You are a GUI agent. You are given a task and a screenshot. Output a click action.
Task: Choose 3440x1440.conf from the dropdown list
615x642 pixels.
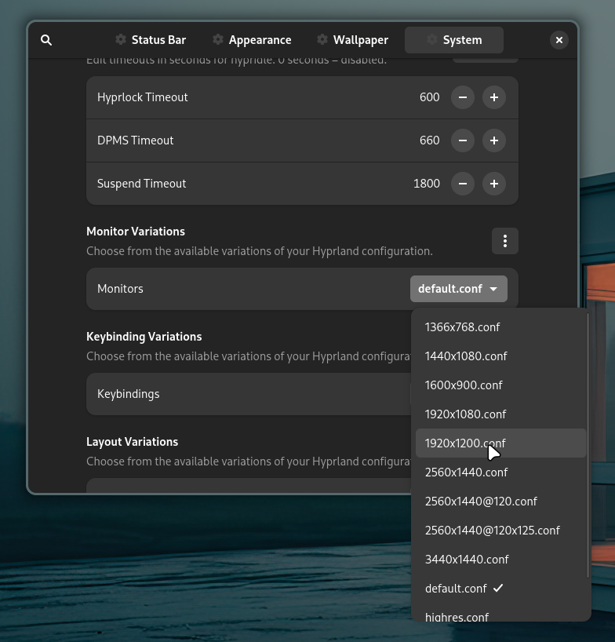point(467,560)
